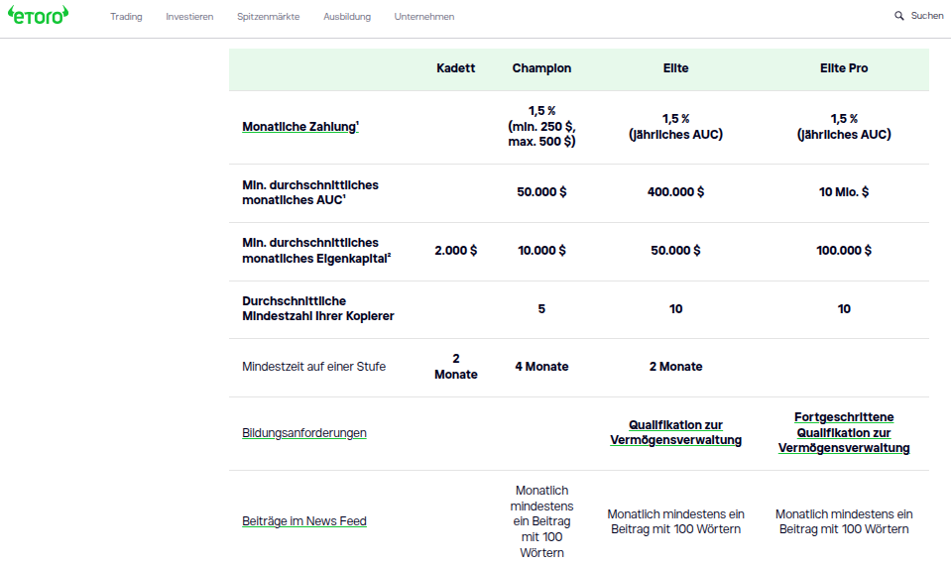Click the Suchen search label
Screen dimensions: 951x564
pyautogui.click(x=927, y=16)
